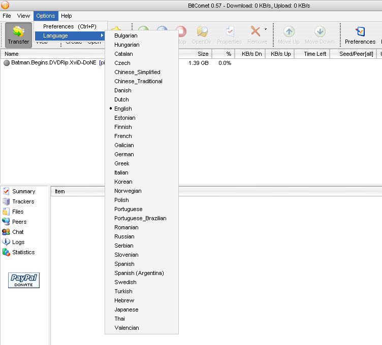Open dropdown arrow next to Remove
Image resolution: width=382 pixels, height=345 pixels.
(x=266, y=29)
